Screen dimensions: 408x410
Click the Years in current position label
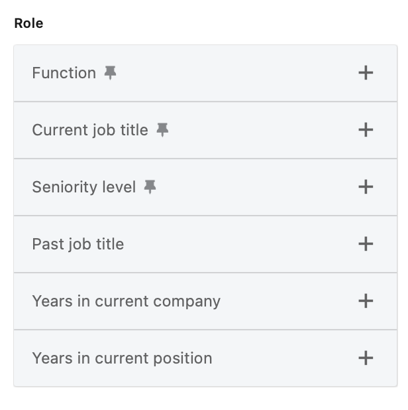[x=123, y=358]
